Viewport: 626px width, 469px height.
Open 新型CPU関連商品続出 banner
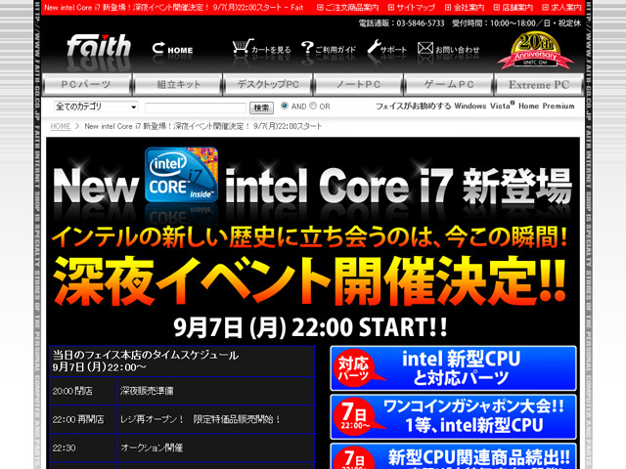pos(453,456)
